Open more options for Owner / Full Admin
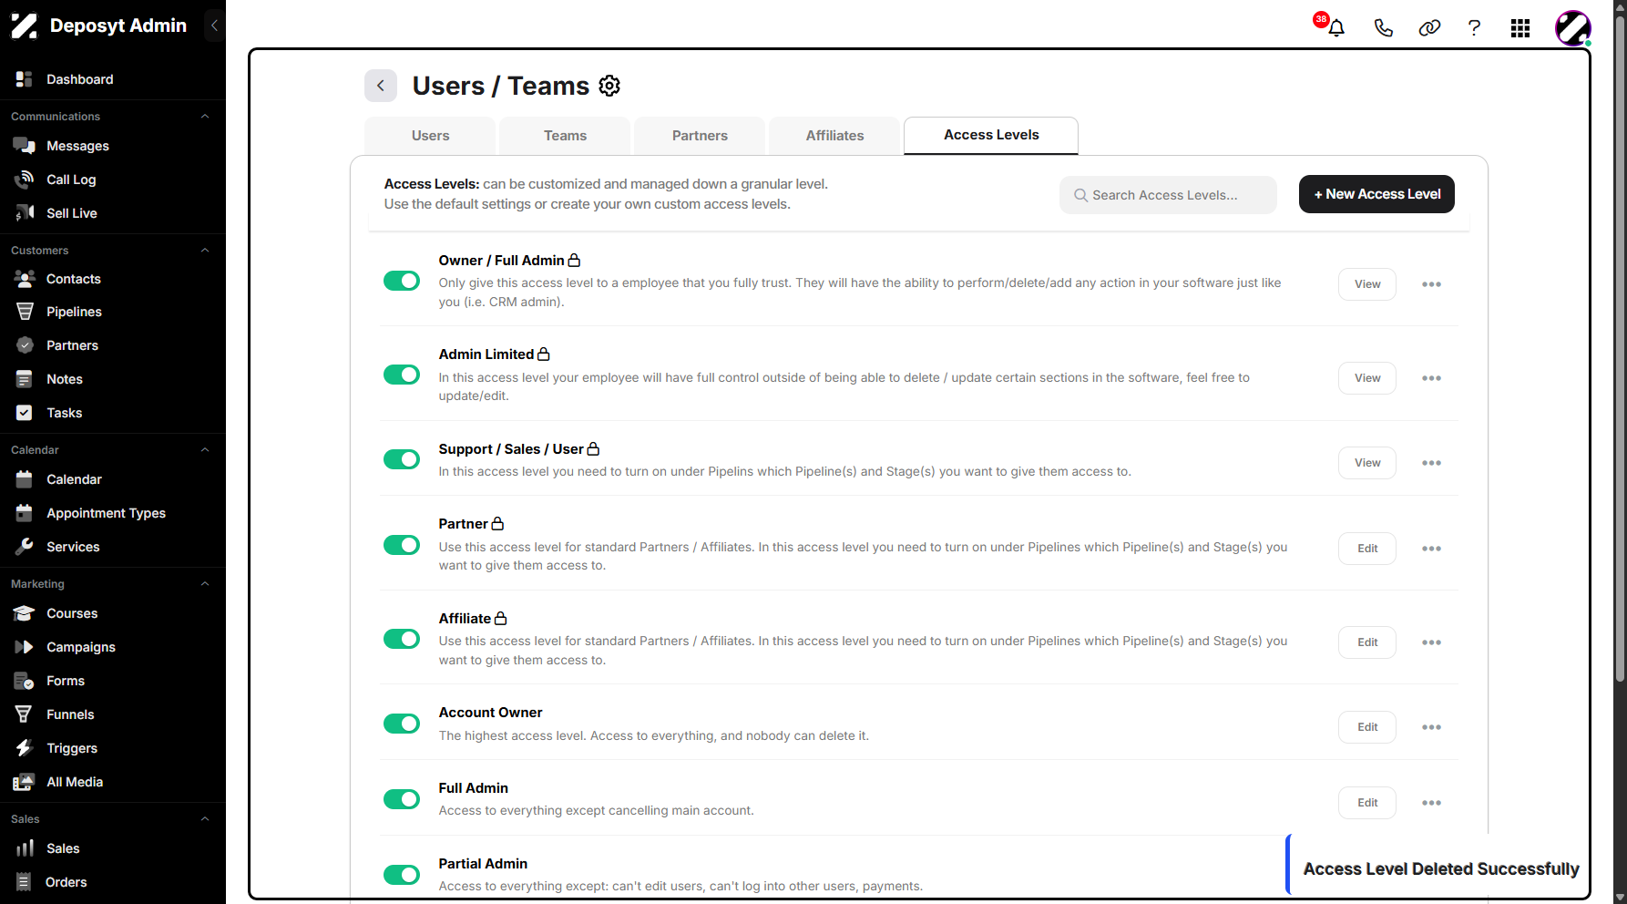This screenshot has height=904, width=1627. click(x=1431, y=284)
